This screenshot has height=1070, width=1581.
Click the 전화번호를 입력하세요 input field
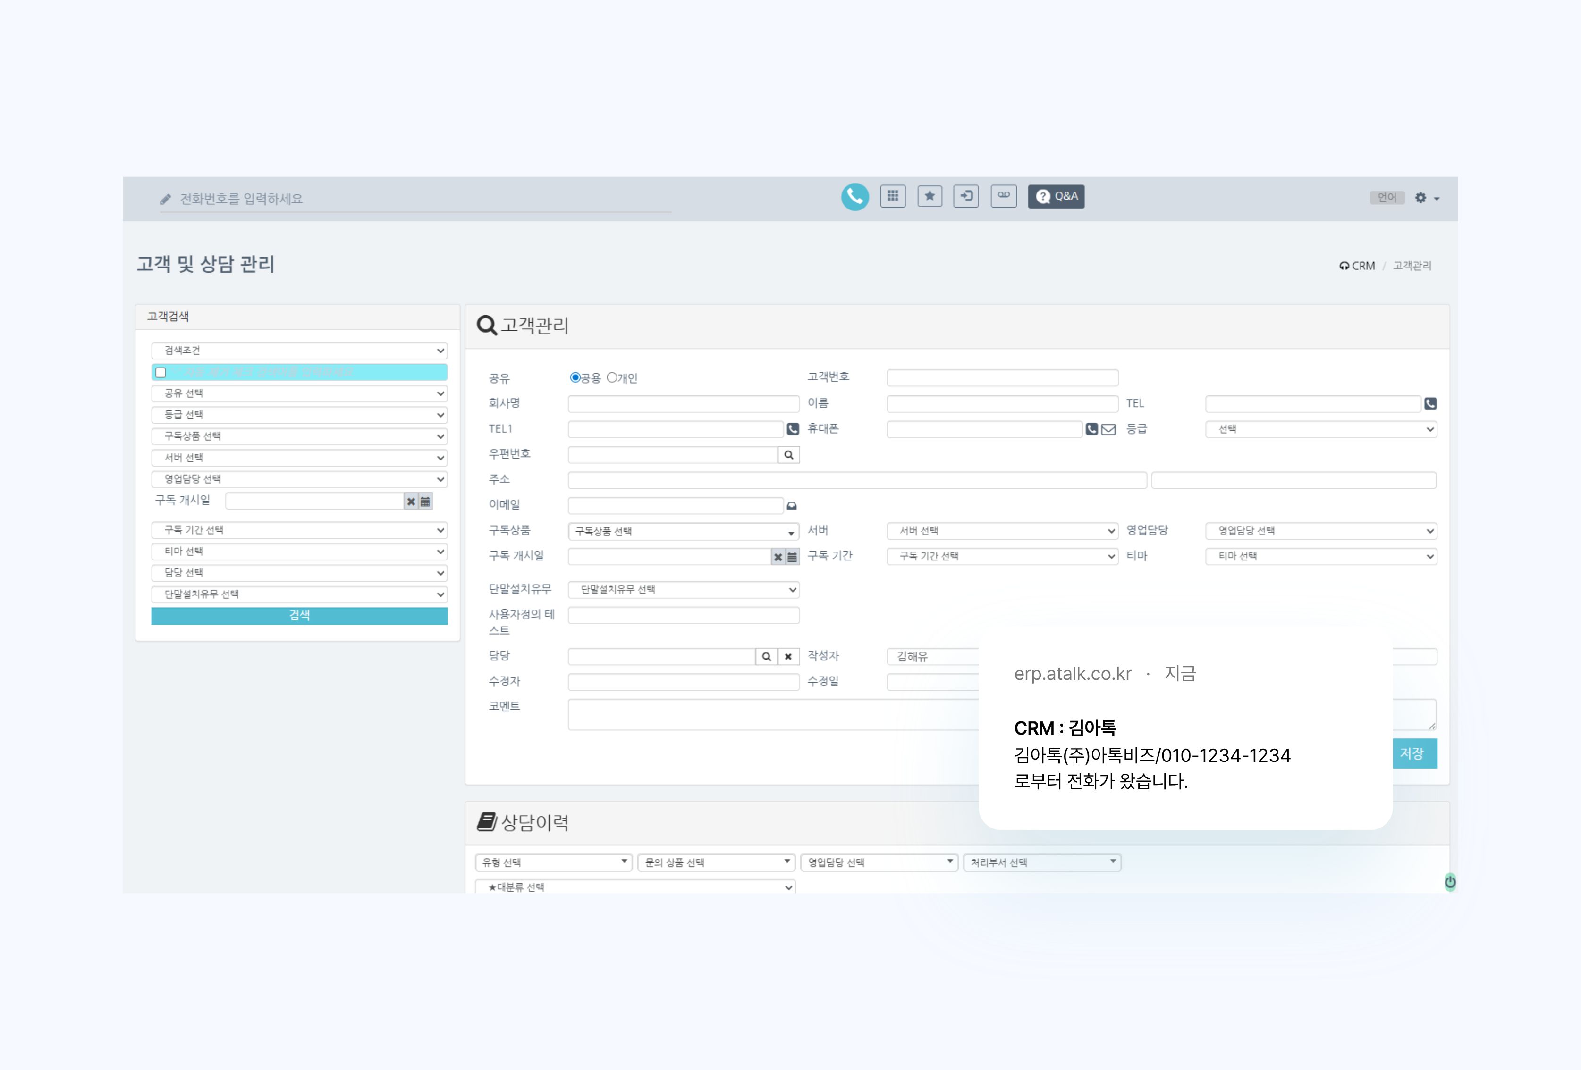[415, 199]
